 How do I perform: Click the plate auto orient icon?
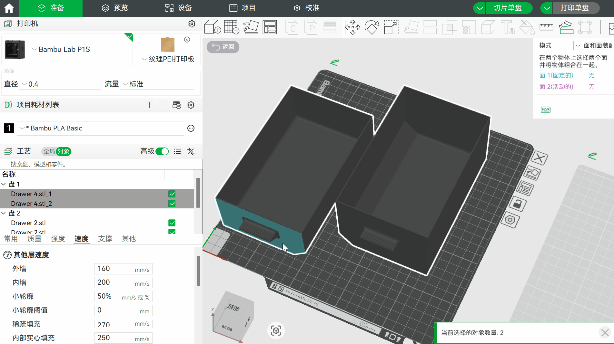pyautogui.click(x=532, y=173)
